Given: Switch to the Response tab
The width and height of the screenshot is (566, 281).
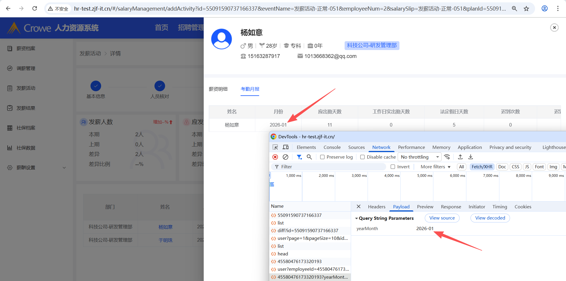Looking at the screenshot, I should (x=451, y=207).
